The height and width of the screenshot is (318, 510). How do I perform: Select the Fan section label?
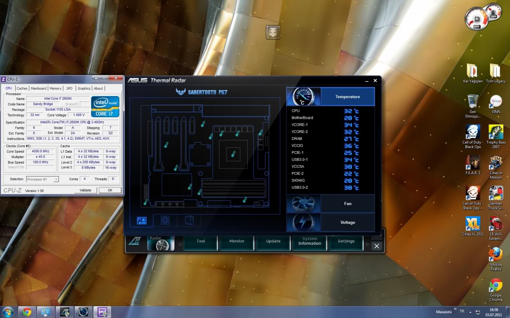click(x=347, y=204)
